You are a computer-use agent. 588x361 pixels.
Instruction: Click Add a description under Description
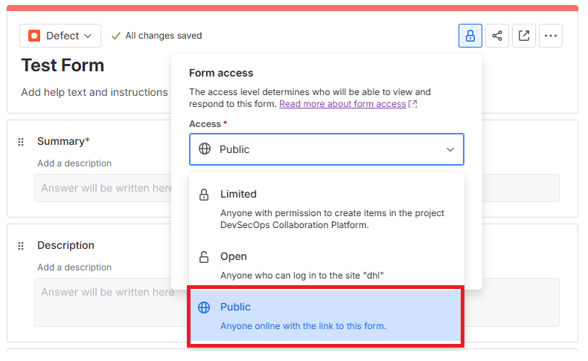pos(74,267)
